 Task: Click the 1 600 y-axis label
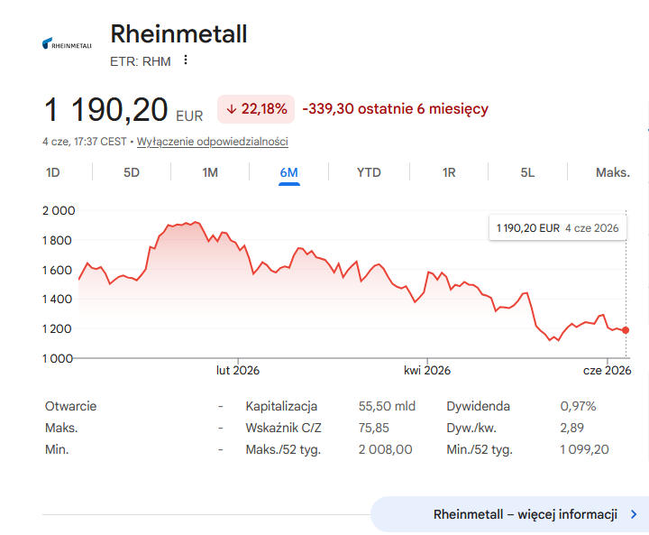[x=57, y=271]
